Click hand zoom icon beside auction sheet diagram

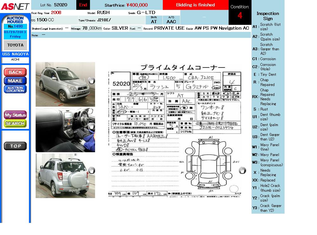click(x=242, y=170)
